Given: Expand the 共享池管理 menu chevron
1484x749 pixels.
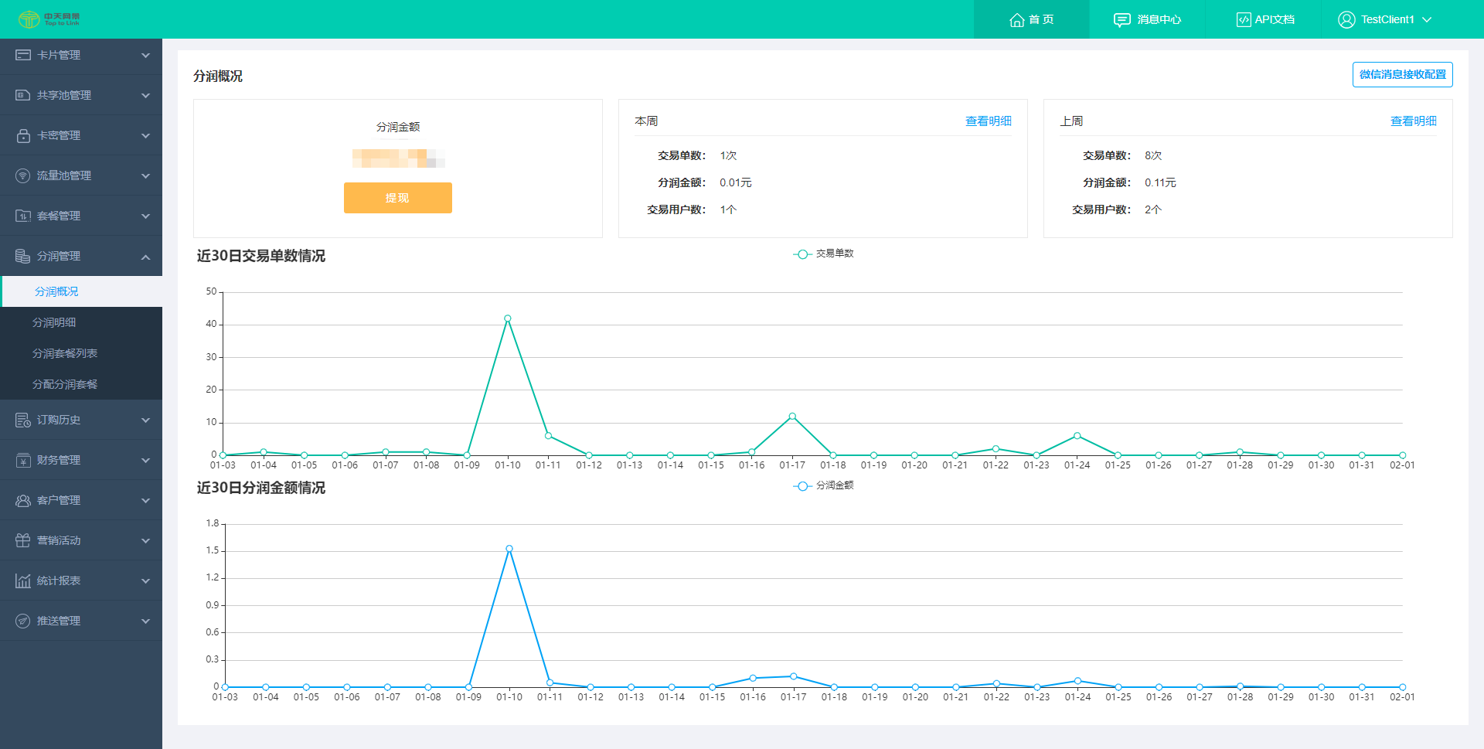Looking at the screenshot, I should [145, 96].
